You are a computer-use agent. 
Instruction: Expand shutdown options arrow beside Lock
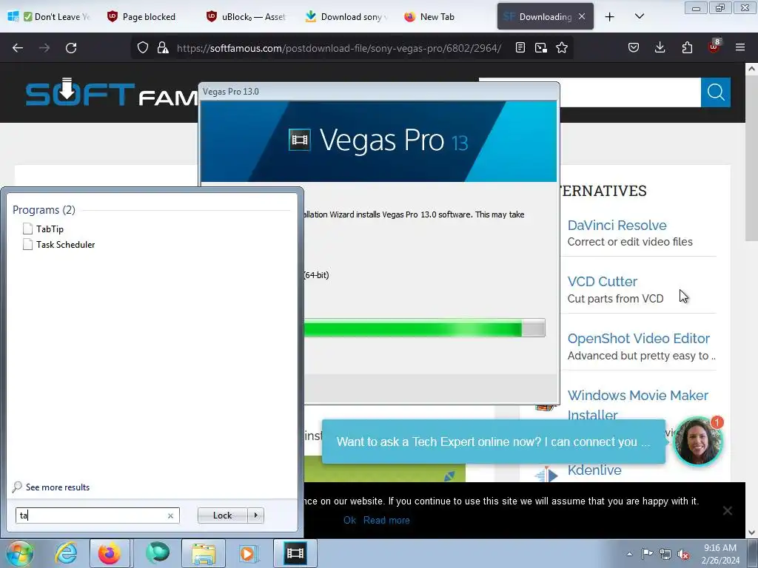coord(255,515)
